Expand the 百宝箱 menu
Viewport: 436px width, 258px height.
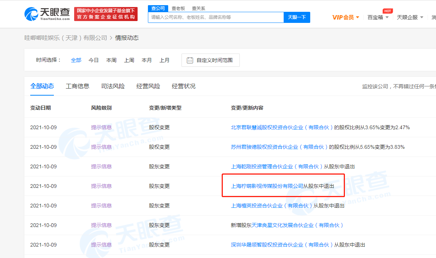[x=378, y=17]
